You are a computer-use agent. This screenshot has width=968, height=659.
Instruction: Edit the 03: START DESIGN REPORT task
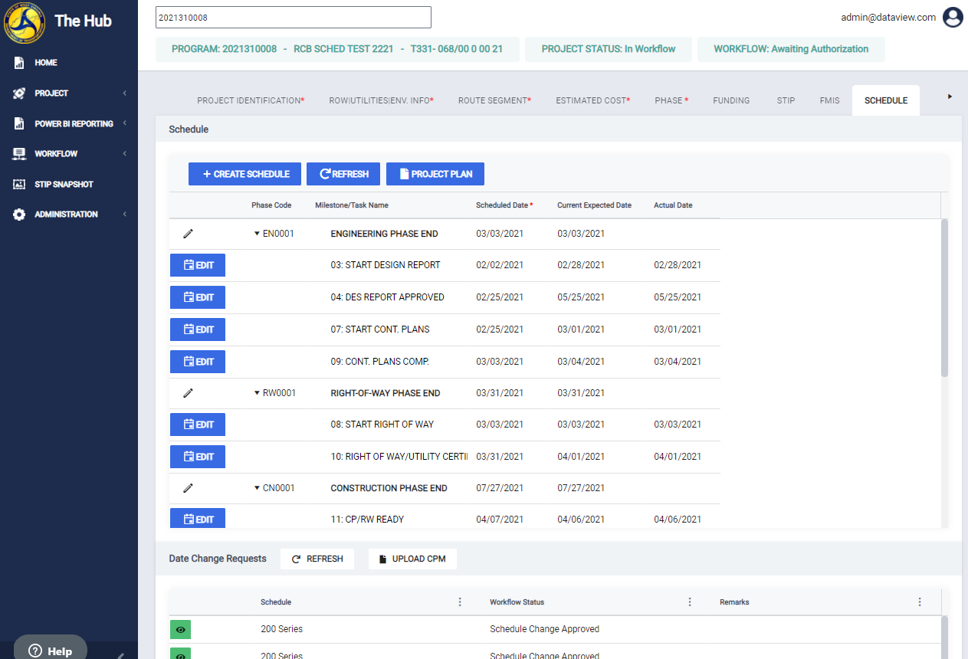pos(198,265)
